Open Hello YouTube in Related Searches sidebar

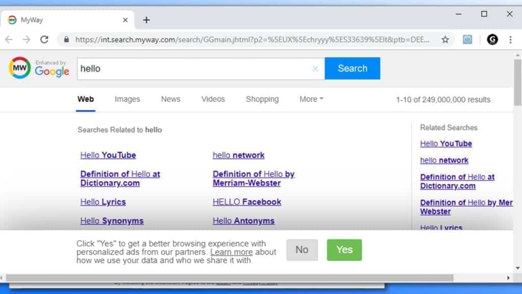coord(446,143)
